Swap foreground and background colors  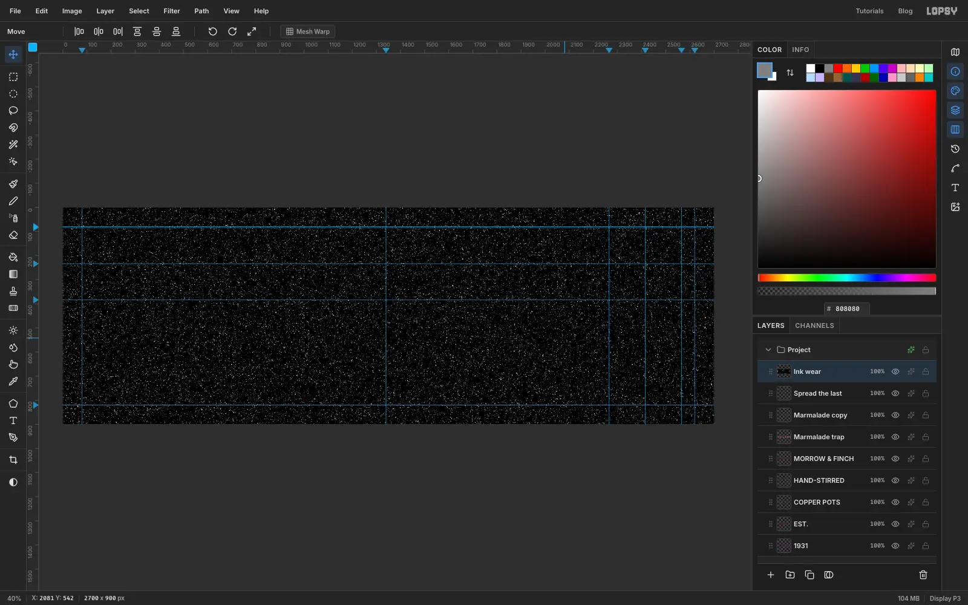pyautogui.click(x=790, y=73)
